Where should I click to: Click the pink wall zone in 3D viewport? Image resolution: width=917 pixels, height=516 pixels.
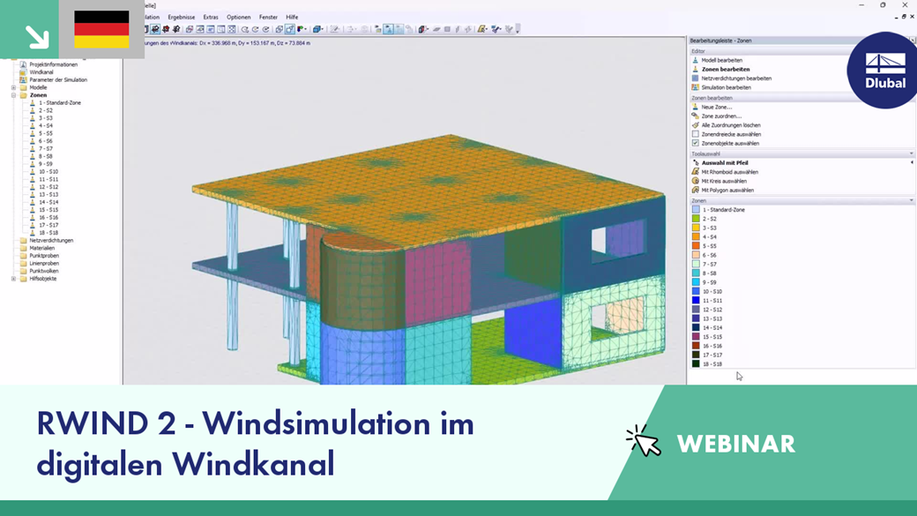tap(437, 282)
